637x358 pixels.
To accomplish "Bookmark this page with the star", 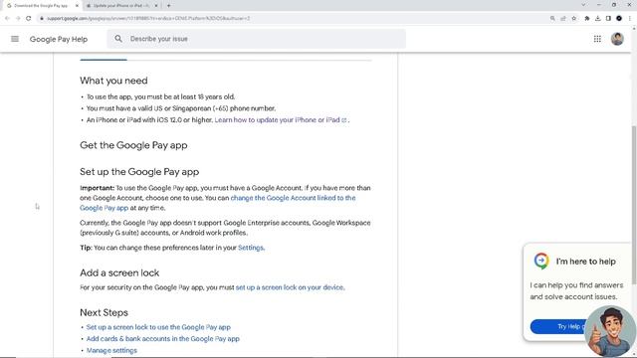I will 573,18.
